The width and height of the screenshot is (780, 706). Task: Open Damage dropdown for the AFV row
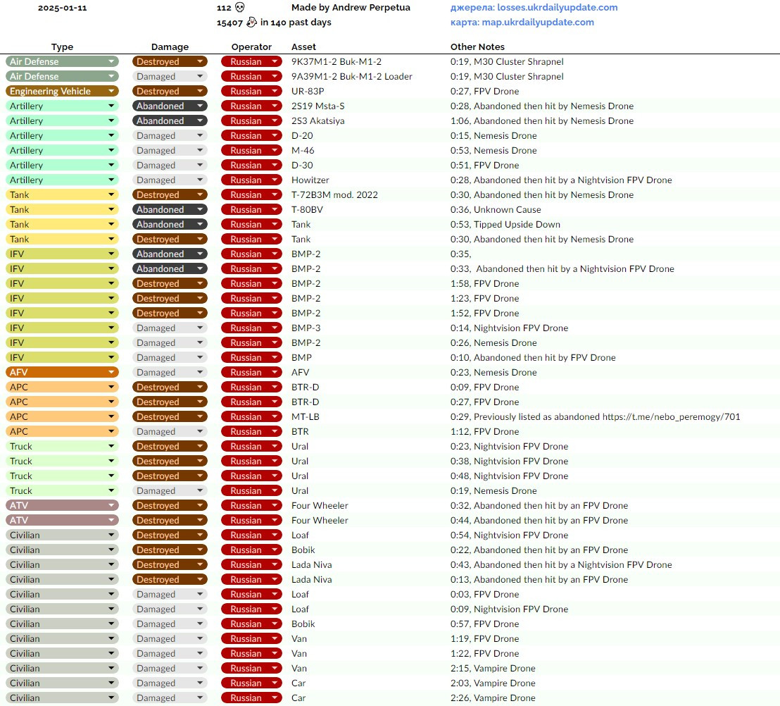coord(170,373)
